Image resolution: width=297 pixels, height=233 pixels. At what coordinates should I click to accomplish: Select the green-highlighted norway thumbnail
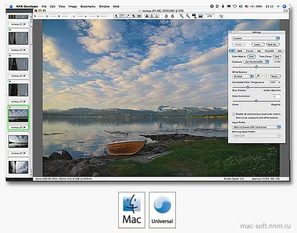(18, 115)
